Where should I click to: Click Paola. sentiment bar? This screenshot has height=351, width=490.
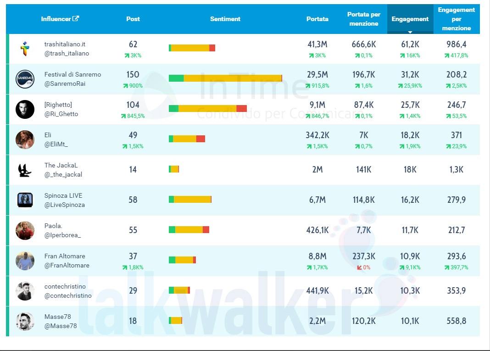point(189,230)
